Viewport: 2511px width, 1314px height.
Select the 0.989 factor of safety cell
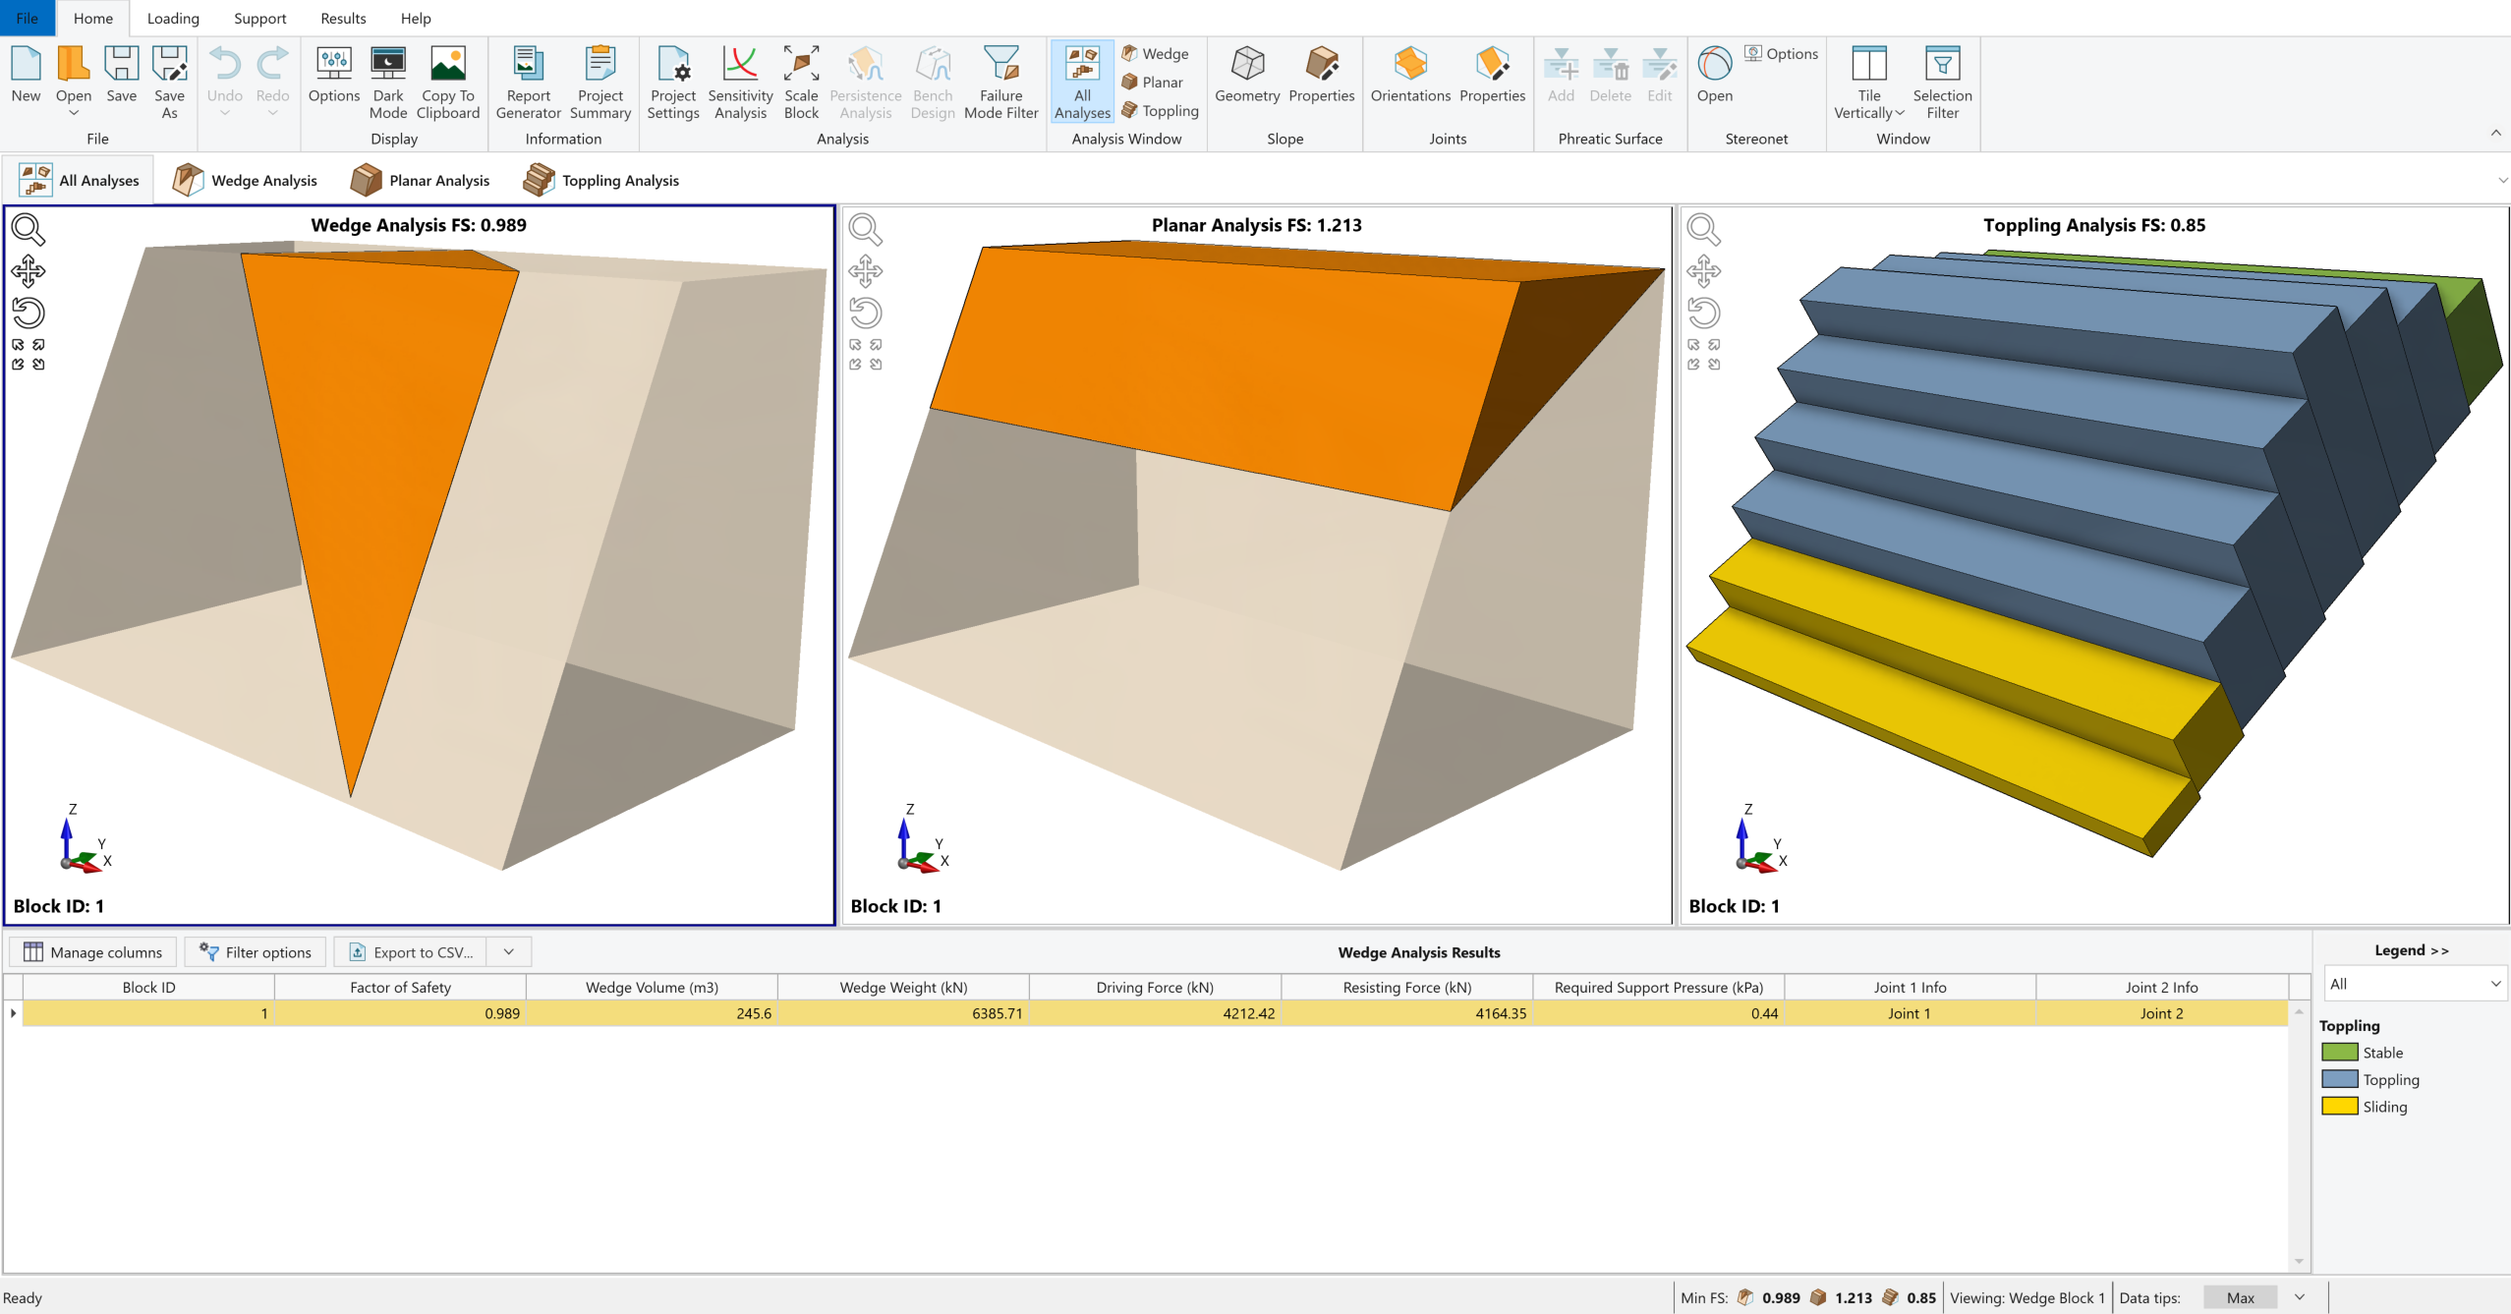400,1013
